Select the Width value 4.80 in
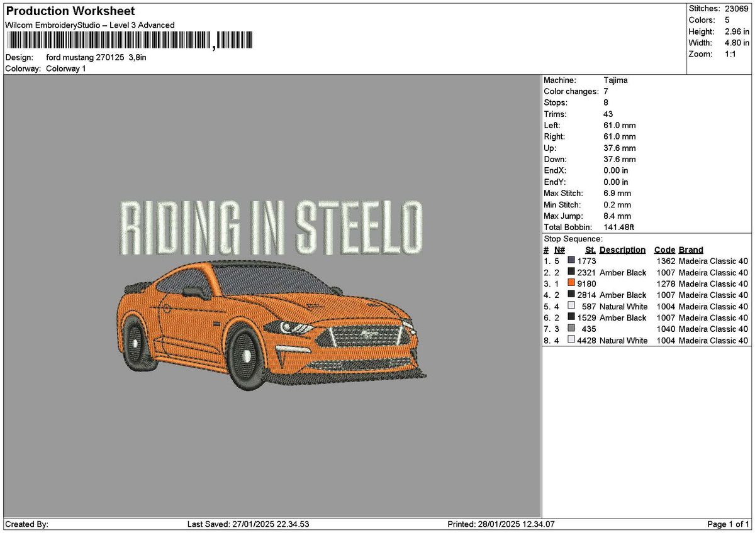The image size is (755, 533). point(737,43)
